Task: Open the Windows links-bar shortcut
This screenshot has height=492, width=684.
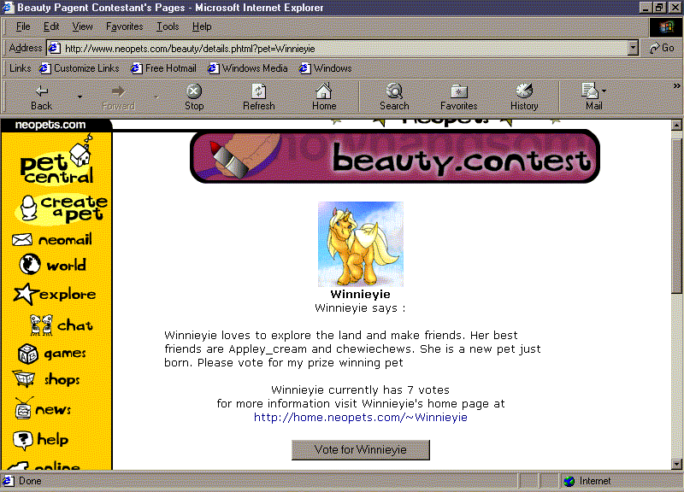Action: click(326, 68)
